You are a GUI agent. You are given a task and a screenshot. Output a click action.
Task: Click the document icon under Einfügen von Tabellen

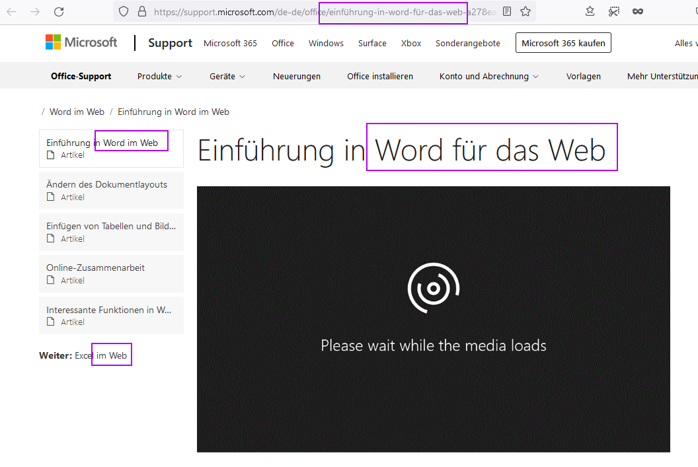coord(51,238)
